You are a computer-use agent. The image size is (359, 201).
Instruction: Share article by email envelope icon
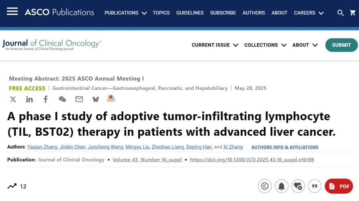pos(79,99)
